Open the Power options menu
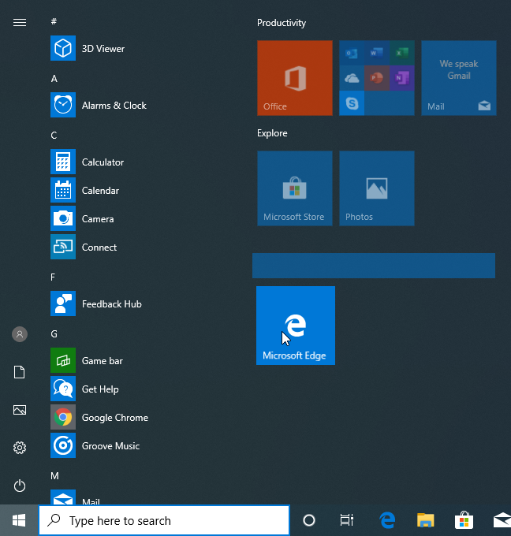This screenshot has width=511, height=536. pos(20,486)
